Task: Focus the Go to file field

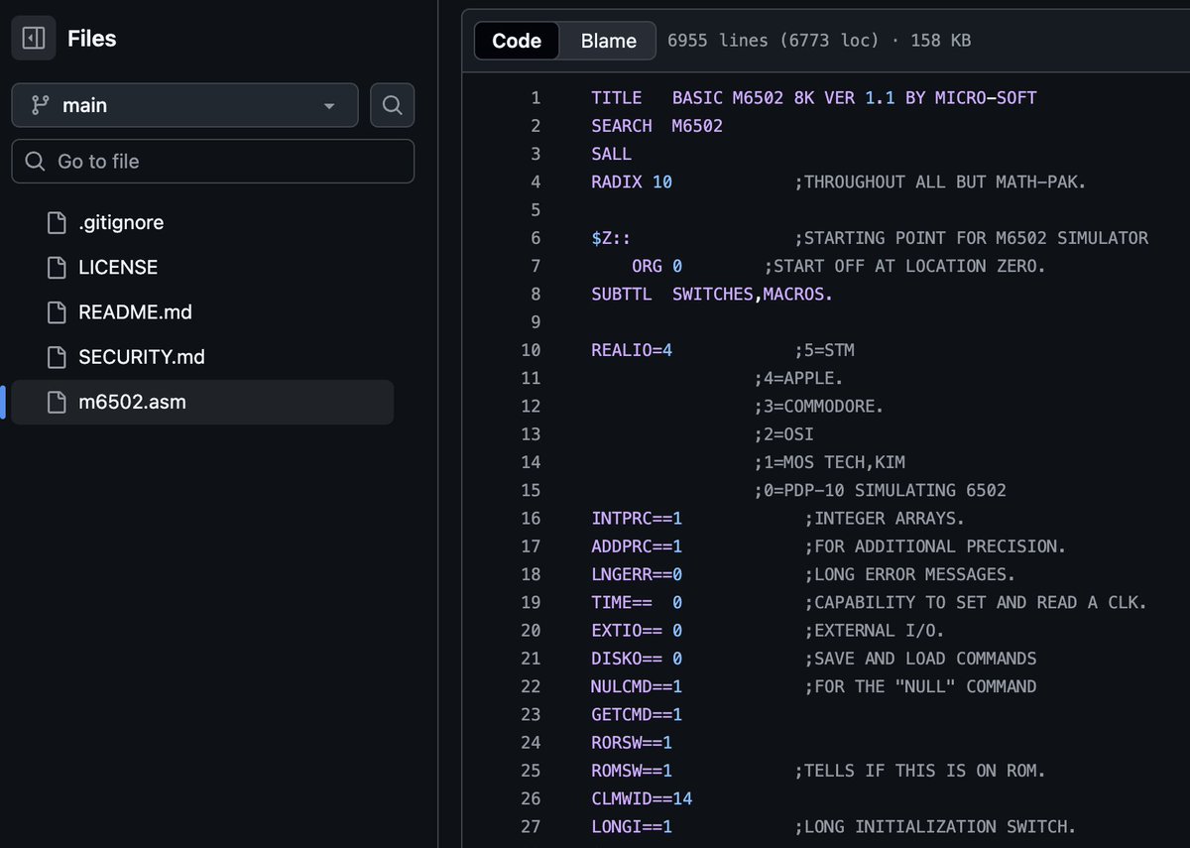Action: click(x=212, y=161)
